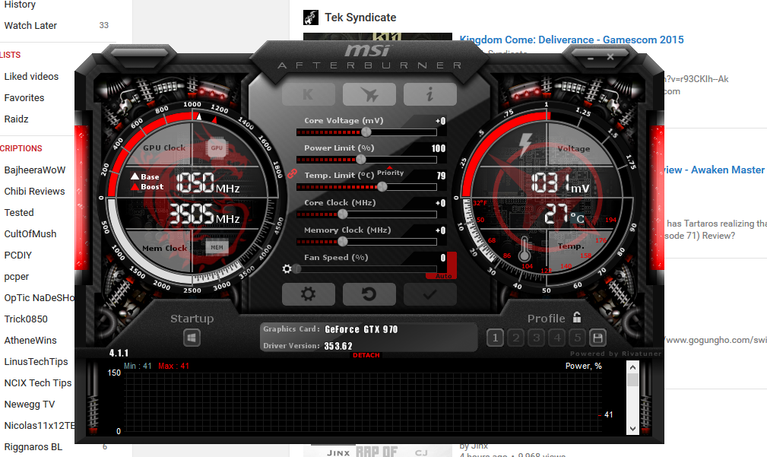This screenshot has width=767, height=457.
Task: Apply settings with the checkmark button
Action: (430, 294)
